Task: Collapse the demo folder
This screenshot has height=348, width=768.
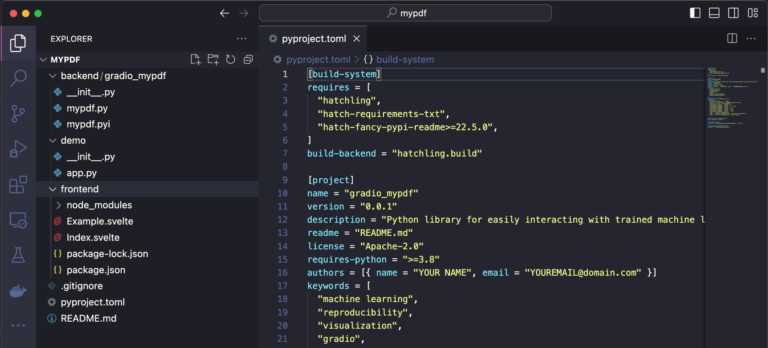Action: (x=53, y=140)
